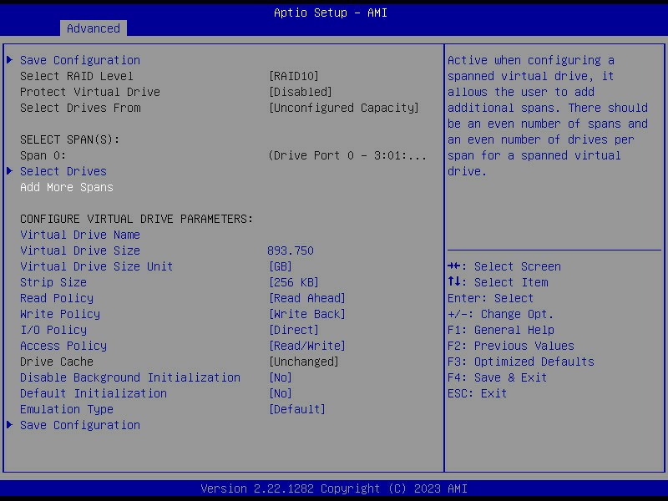The height and width of the screenshot is (501, 668).
Task: Click the Select Screen arrows hint
Action: pyautogui.click(x=504, y=266)
